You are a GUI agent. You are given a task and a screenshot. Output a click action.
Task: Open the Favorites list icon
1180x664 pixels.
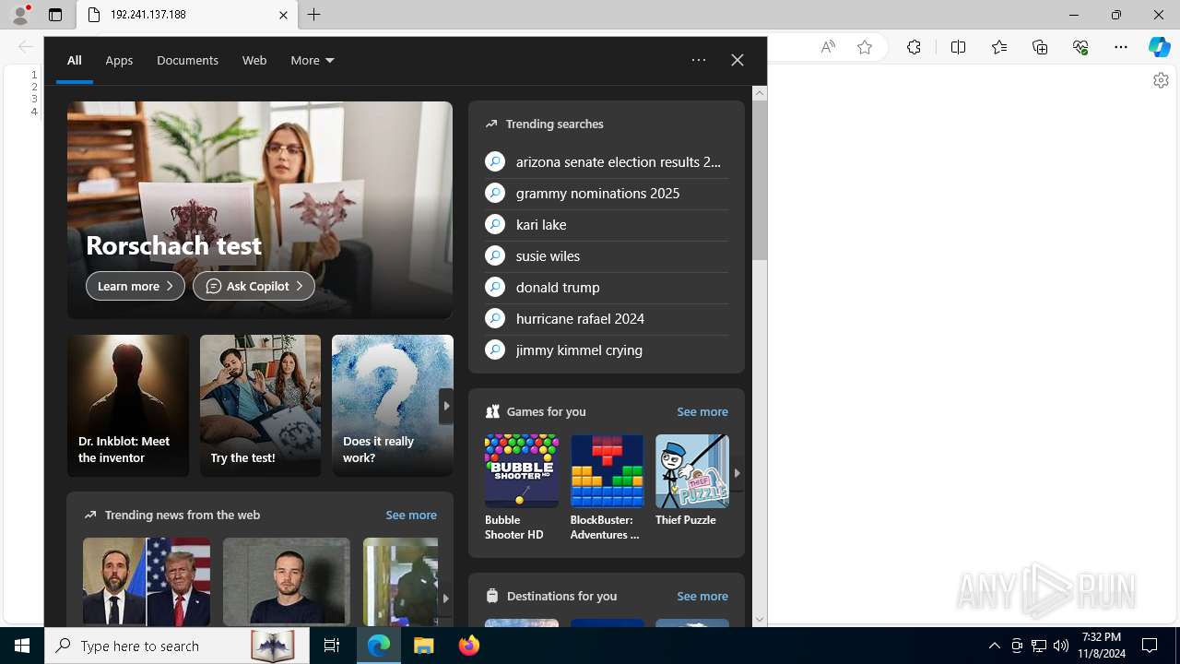[x=999, y=47]
